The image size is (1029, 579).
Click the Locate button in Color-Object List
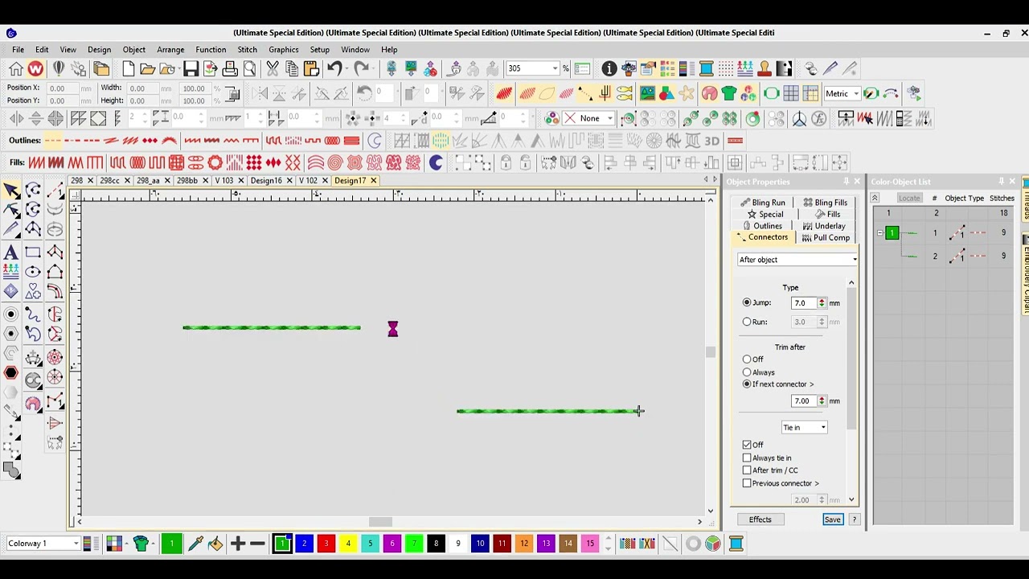pos(909,198)
